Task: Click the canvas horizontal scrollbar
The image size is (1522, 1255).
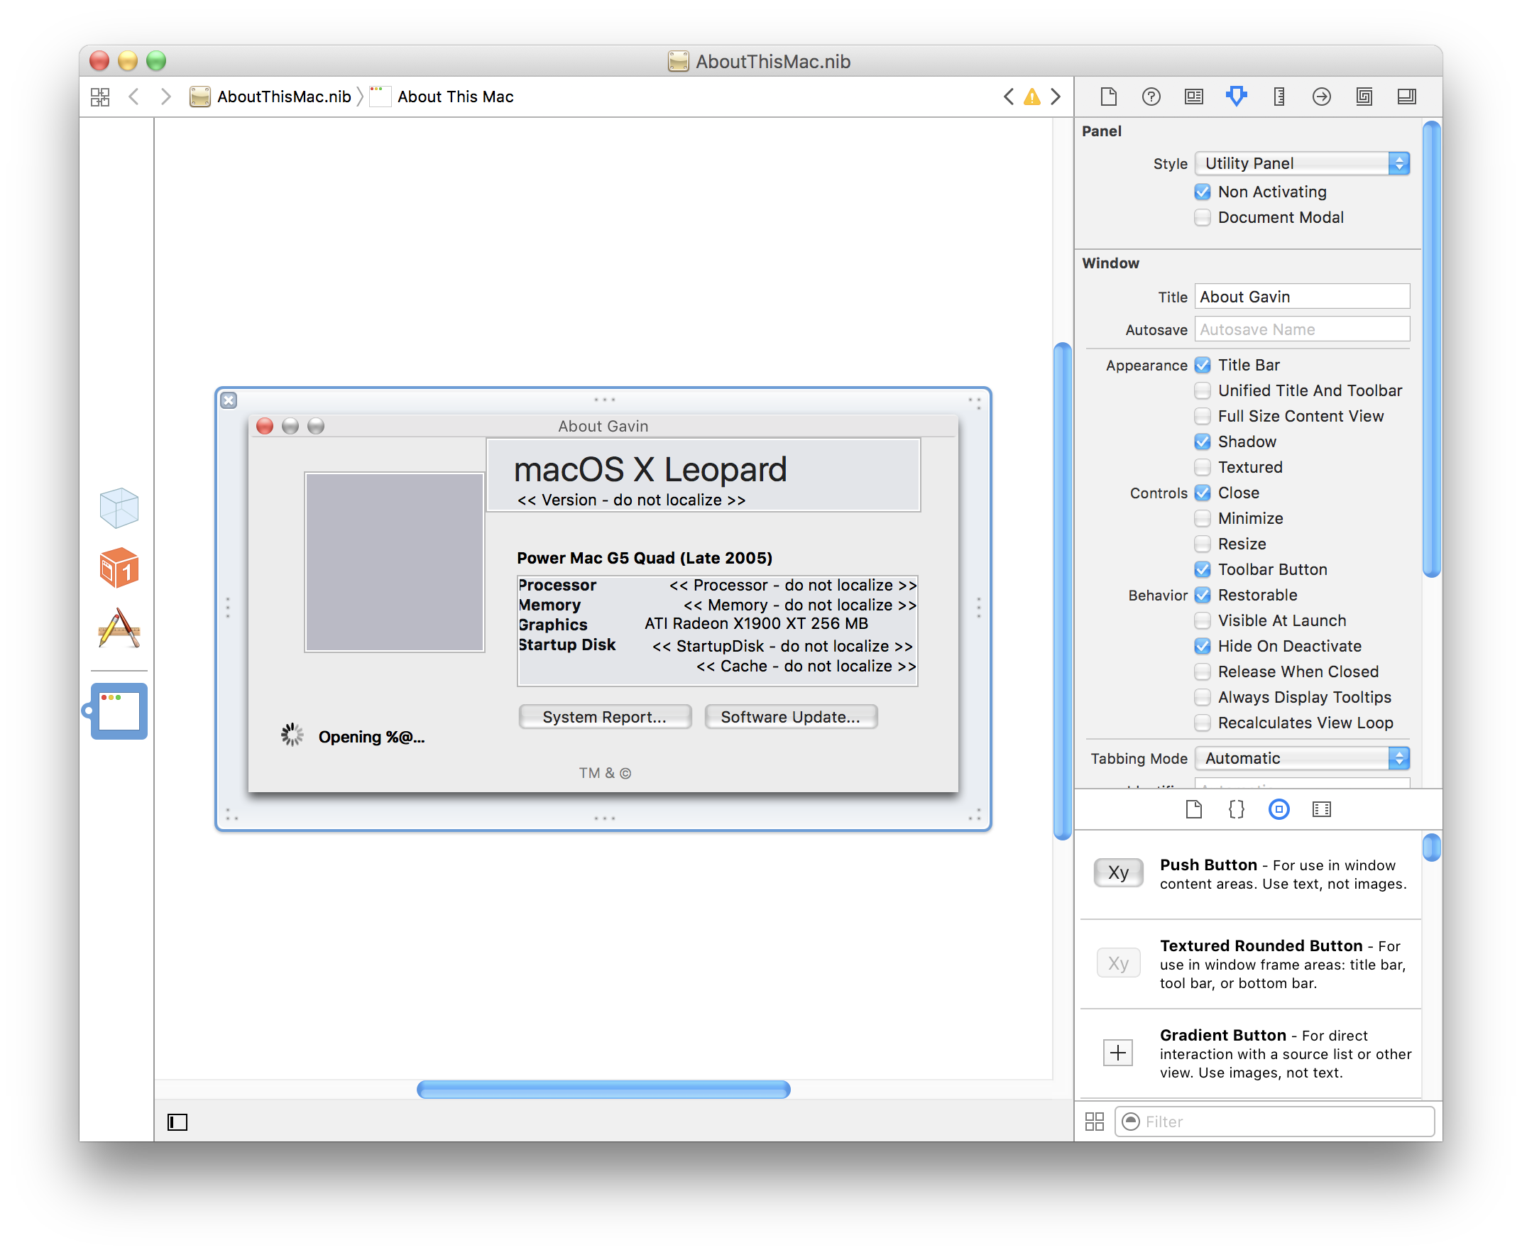Action: [603, 1089]
